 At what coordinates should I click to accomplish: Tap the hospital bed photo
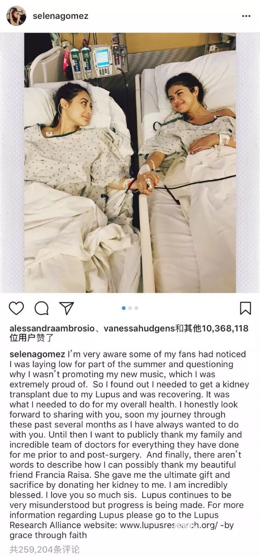[130, 163]
